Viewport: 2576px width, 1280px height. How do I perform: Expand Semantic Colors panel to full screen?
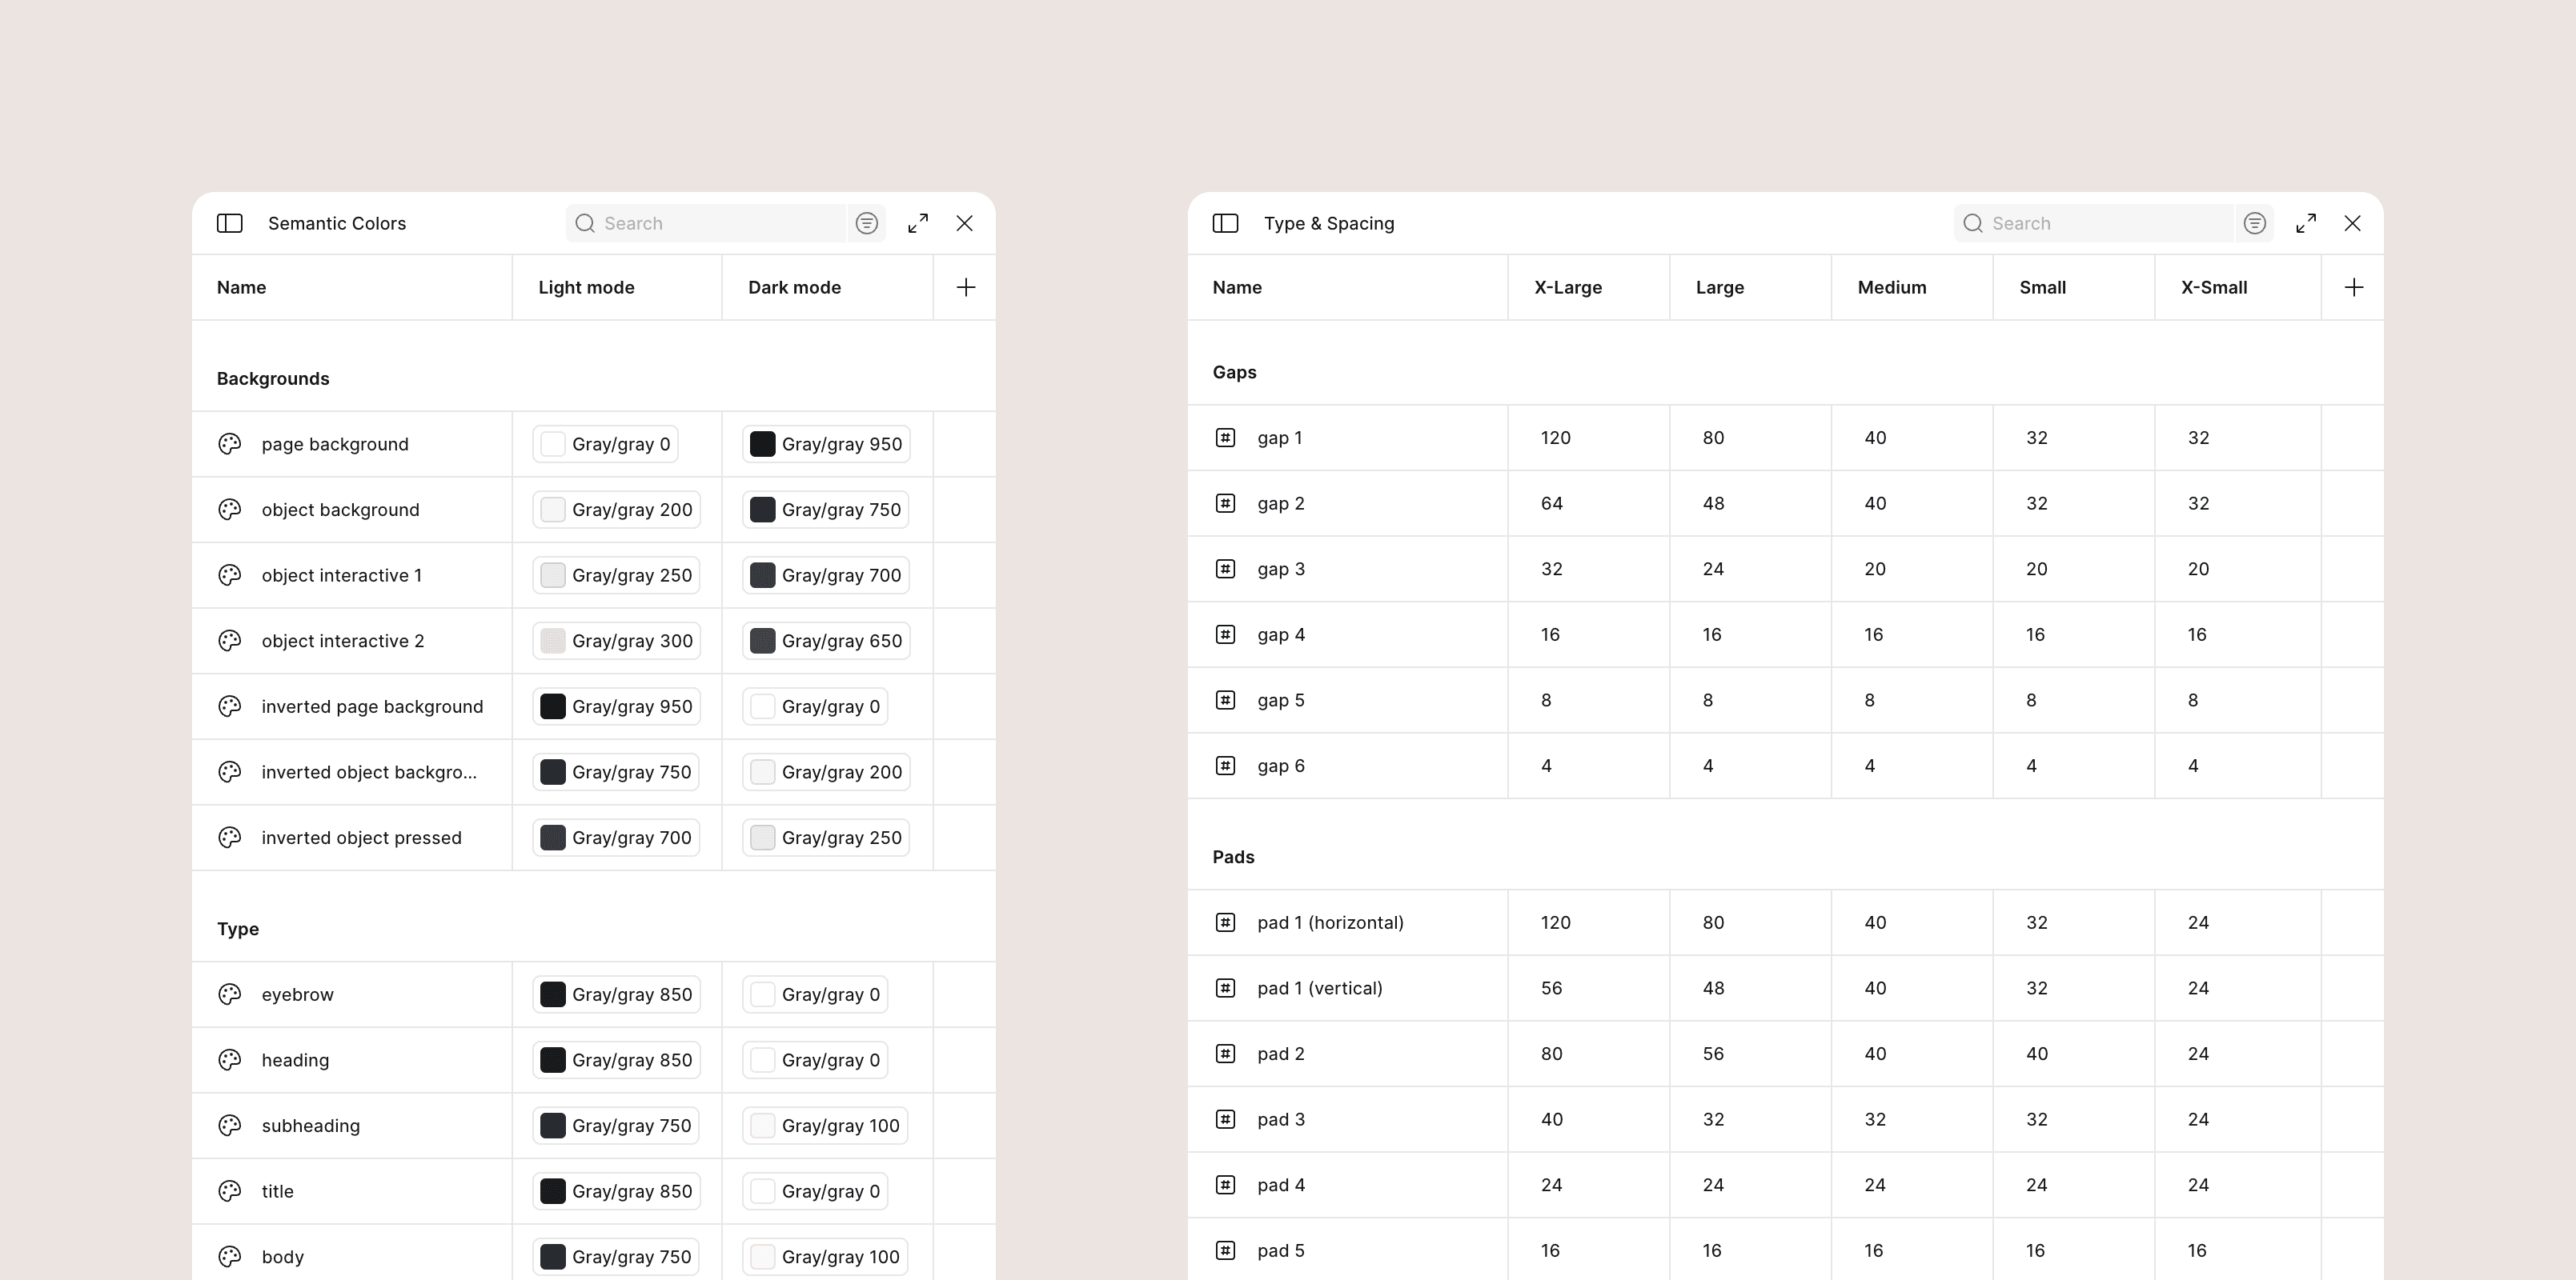[917, 223]
